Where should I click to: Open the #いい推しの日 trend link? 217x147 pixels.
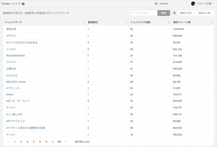(14, 114)
